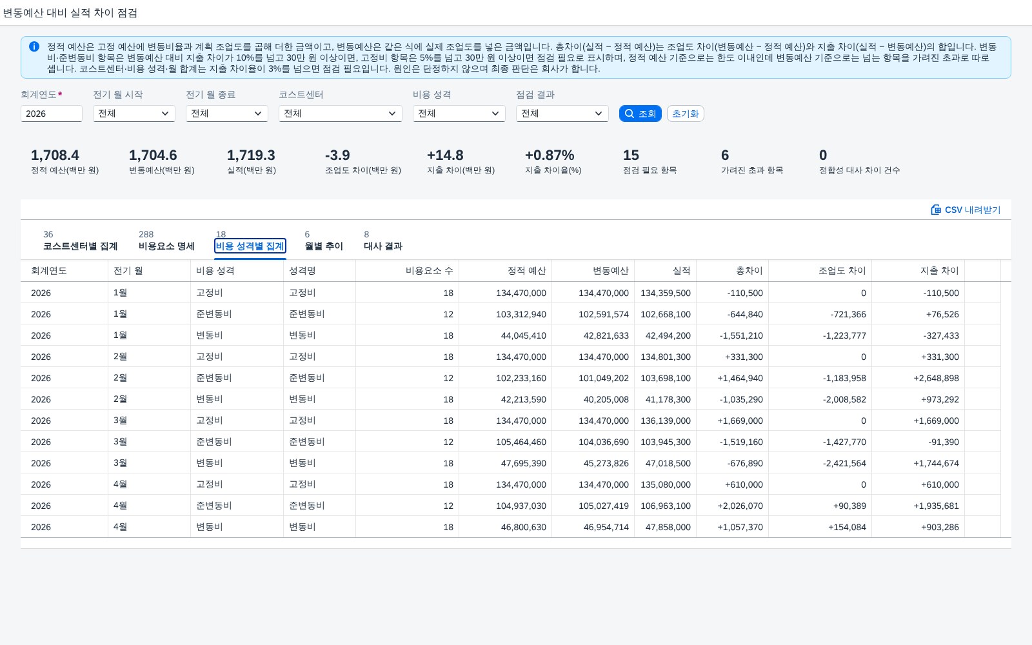Click the 조업도 차이 cell showing -2,421,564
This screenshot has width=1032, height=645.
coord(820,463)
